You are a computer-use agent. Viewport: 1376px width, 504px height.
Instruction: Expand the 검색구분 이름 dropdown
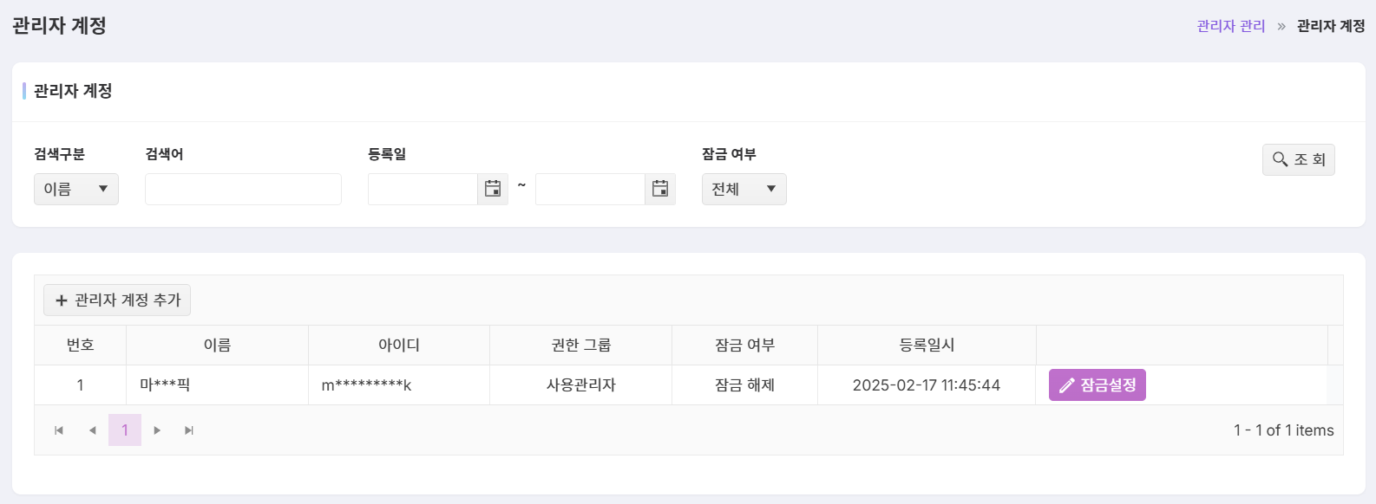(x=76, y=189)
